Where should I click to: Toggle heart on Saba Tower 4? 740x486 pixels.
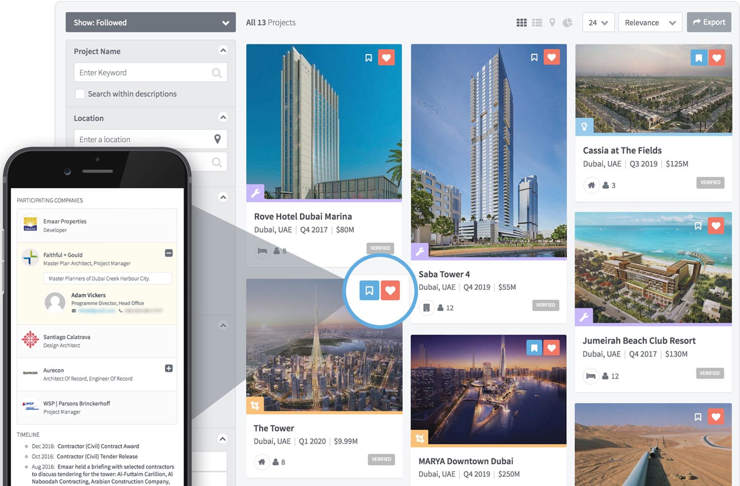[552, 58]
